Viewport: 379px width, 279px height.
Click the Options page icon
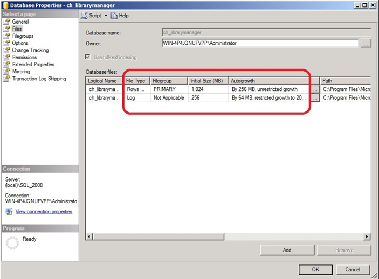7,43
